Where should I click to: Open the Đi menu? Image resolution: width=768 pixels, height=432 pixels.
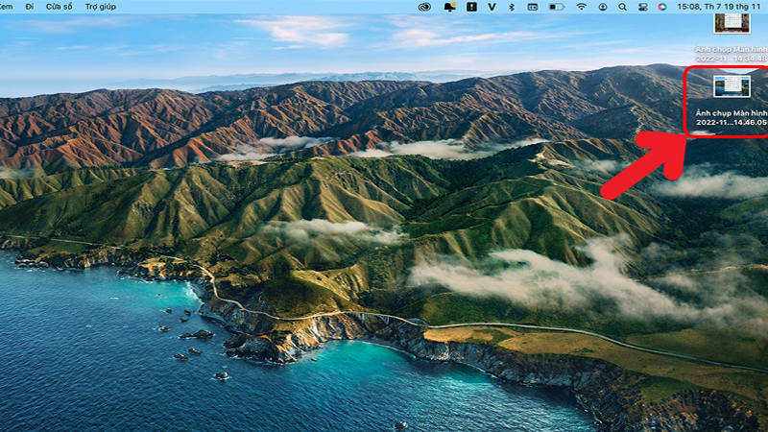31,7
